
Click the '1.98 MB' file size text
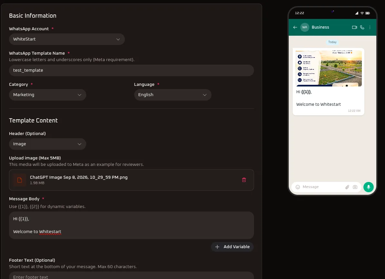tap(37, 183)
